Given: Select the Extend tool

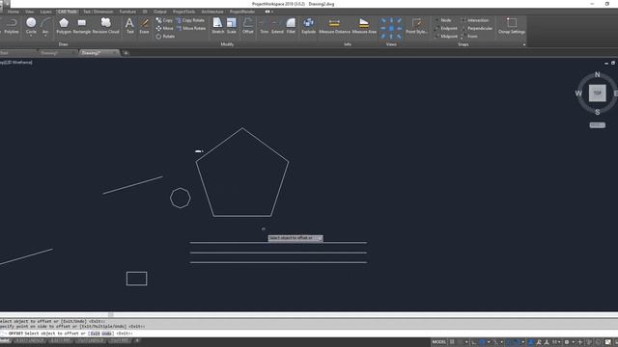Looking at the screenshot, I should point(277,26).
